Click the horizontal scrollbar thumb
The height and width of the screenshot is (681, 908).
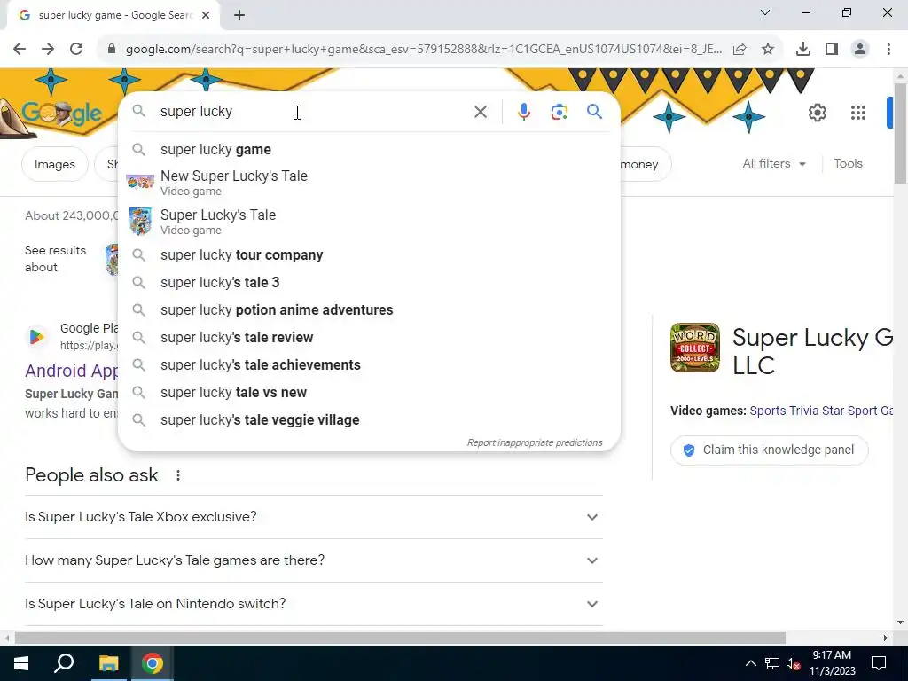point(400,638)
